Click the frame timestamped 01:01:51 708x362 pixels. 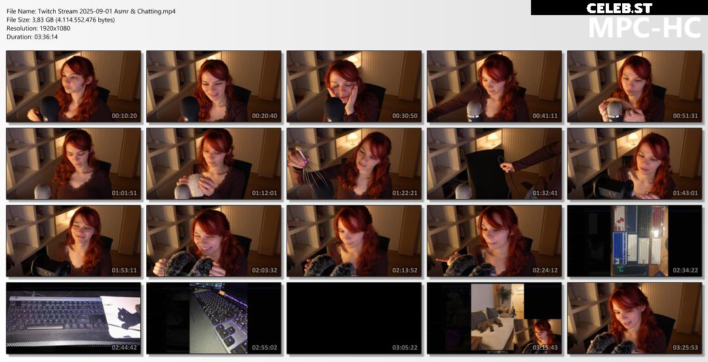coord(73,164)
